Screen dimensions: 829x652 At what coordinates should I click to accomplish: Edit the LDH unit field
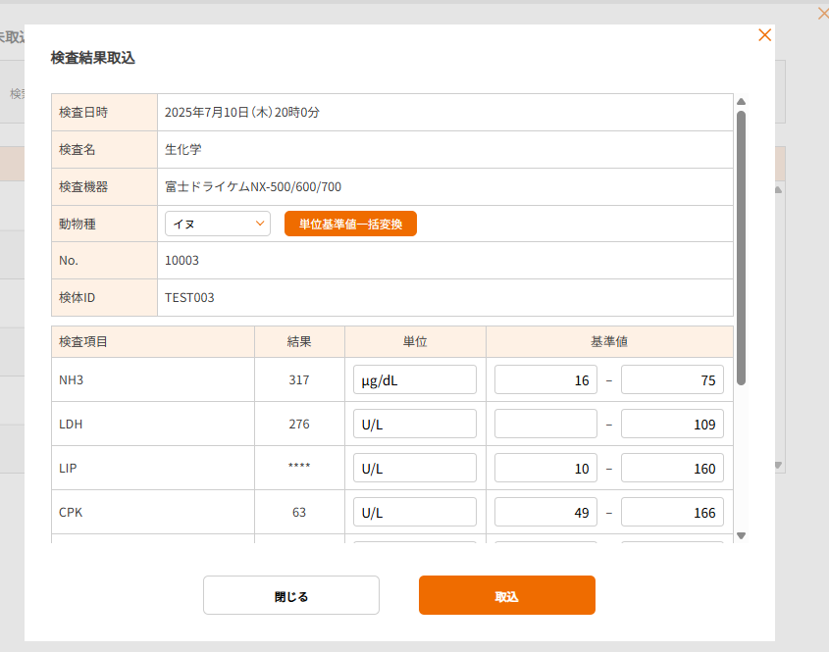click(414, 424)
